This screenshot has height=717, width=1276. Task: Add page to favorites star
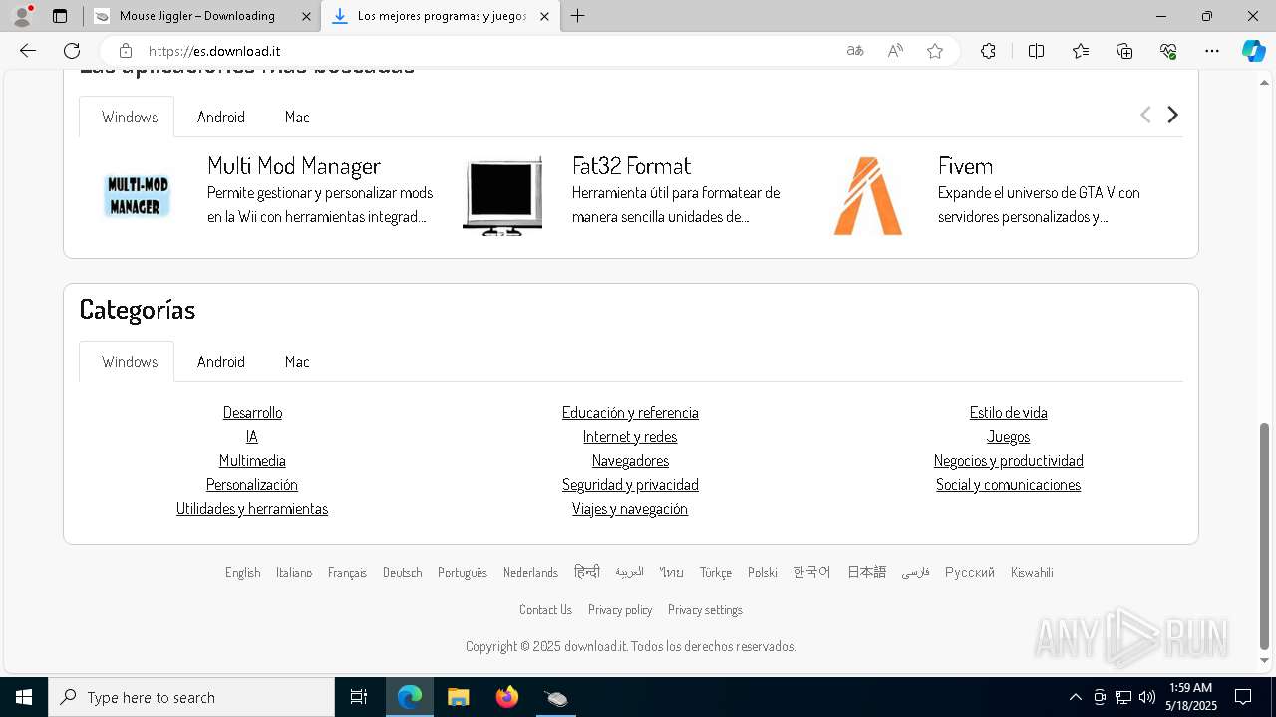click(x=935, y=51)
